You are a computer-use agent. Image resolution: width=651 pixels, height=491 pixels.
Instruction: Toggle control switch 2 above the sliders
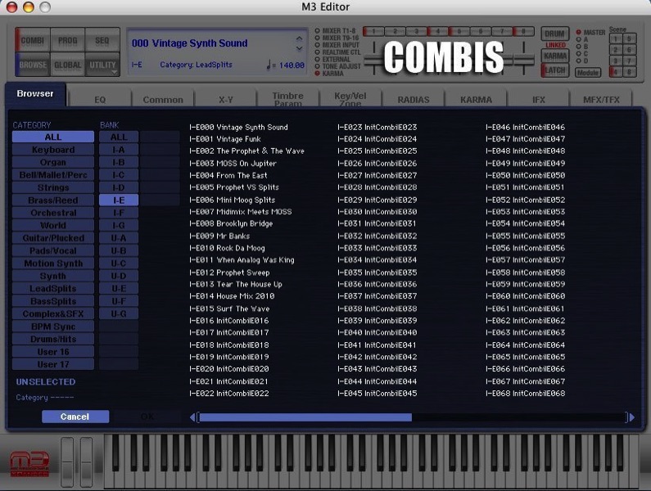395,31
